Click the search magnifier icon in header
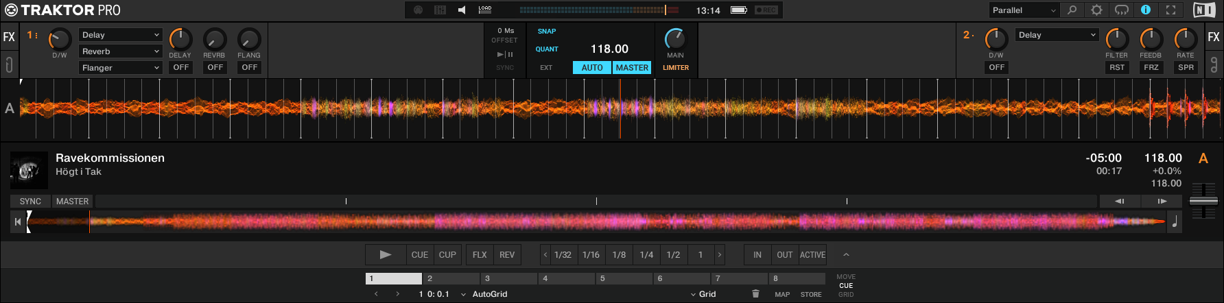 click(1072, 10)
